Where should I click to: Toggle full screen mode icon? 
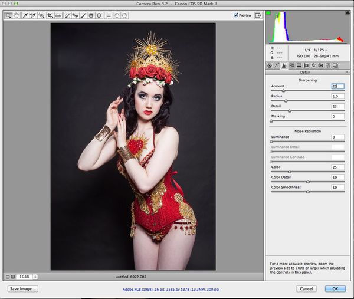coord(258,15)
